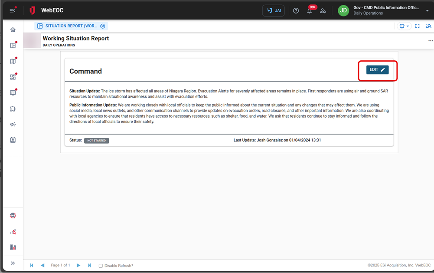Open the board search icon
Screen dimensions: 434x273
(428, 26)
